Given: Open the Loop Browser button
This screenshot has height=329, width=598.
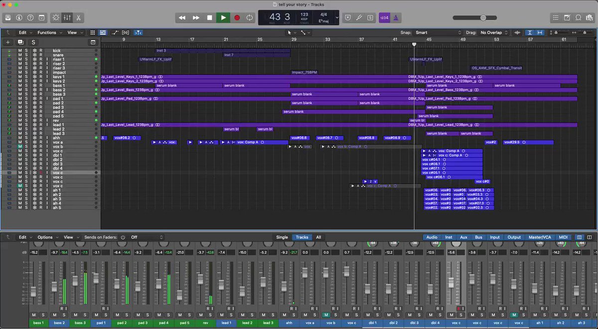Looking at the screenshot, I should 579,17.
